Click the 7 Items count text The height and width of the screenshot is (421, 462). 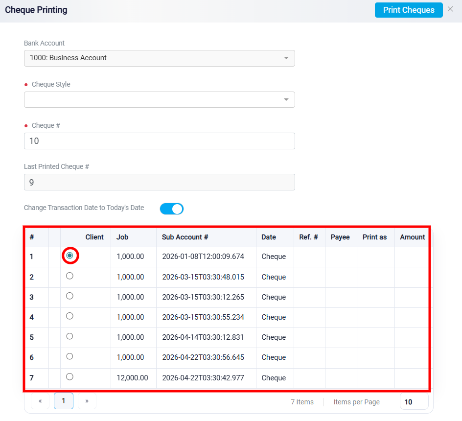302,402
